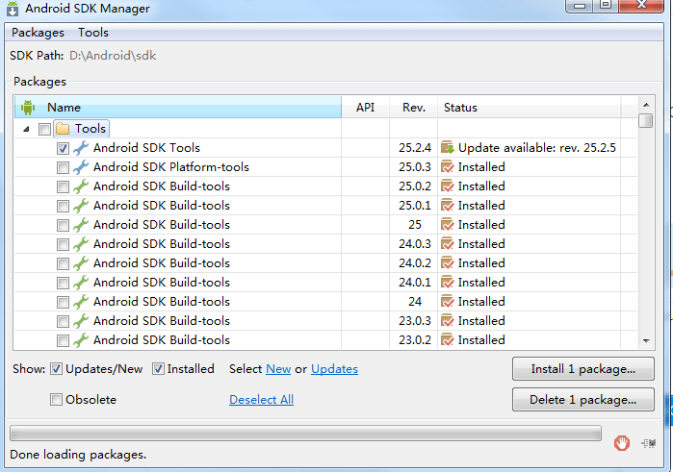This screenshot has height=472, width=673.
Task: Open the Tools menu
Action: (x=93, y=33)
